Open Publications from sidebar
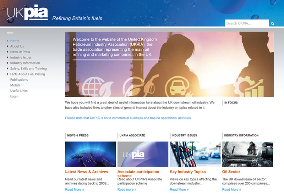 (x=19, y=79)
